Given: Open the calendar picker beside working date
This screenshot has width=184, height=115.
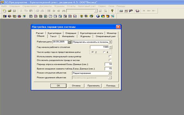Looking at the screenshot, I should tap(69, 42).
